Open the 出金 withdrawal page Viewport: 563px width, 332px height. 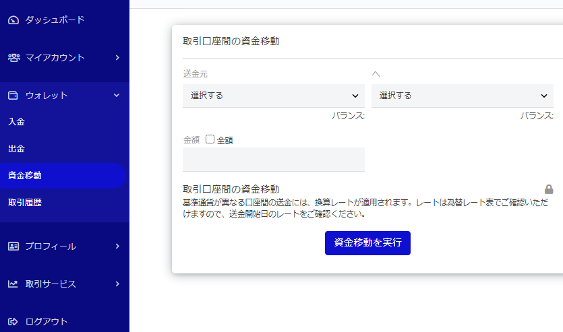coord(17,149)
